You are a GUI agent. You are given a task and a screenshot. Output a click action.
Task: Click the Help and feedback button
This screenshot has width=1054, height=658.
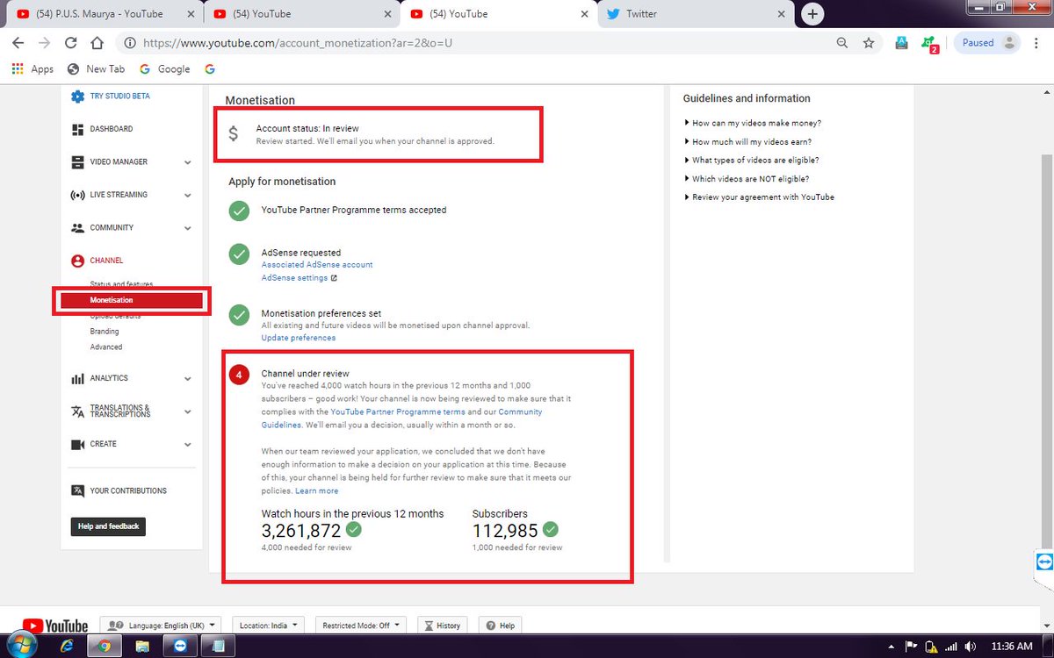tap(108, 526)
